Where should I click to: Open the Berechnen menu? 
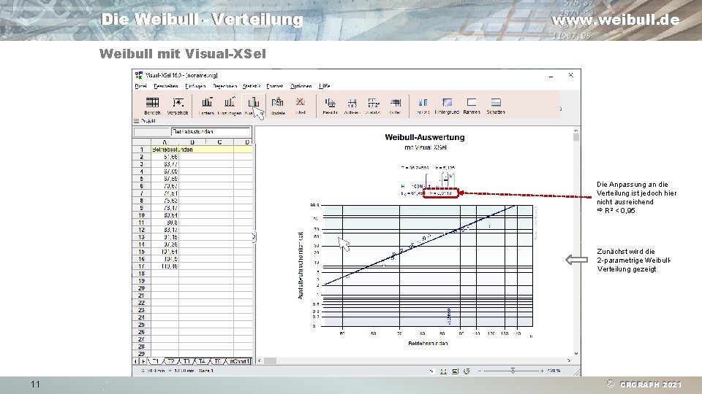224,86
